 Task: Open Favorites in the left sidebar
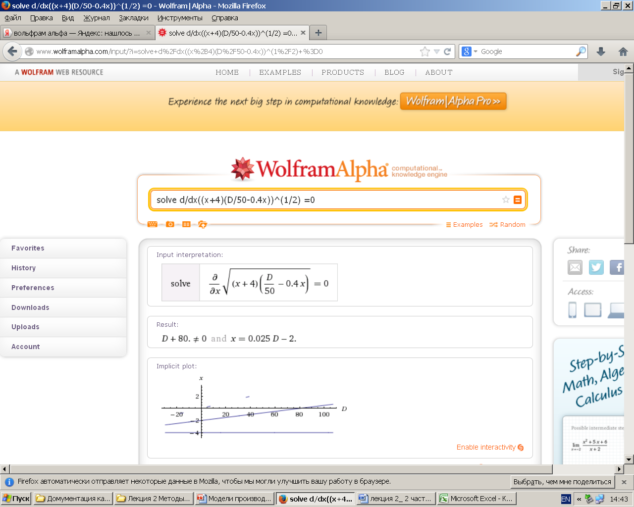pos(63,248)
